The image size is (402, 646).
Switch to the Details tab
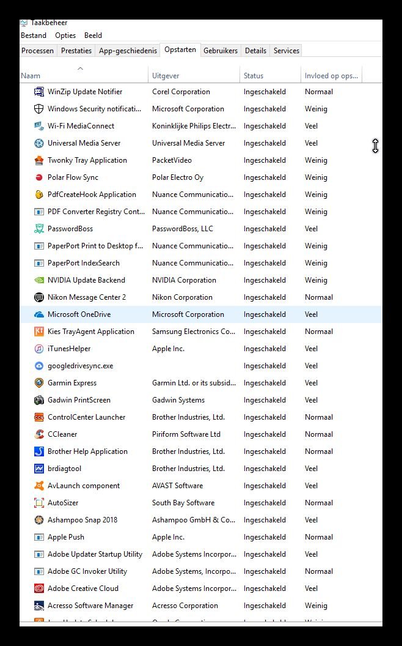point(255,51)
